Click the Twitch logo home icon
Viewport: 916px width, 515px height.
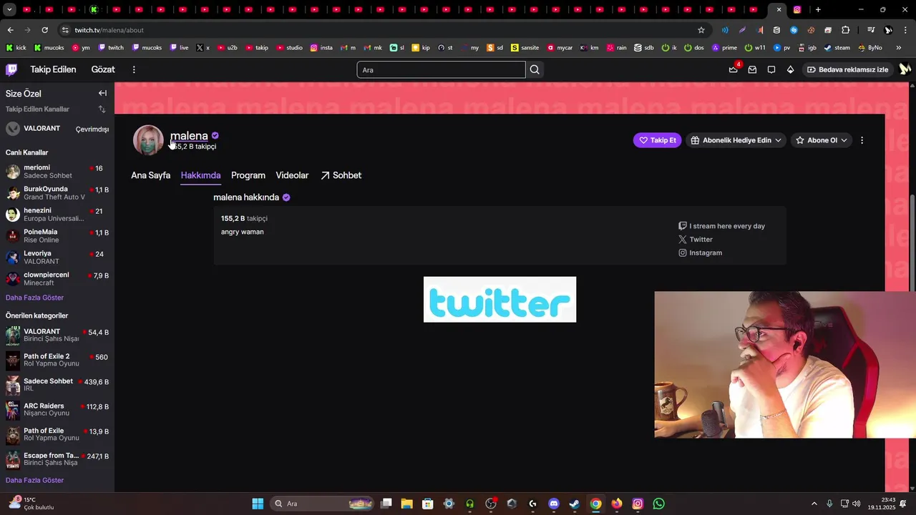click(11, 69)
